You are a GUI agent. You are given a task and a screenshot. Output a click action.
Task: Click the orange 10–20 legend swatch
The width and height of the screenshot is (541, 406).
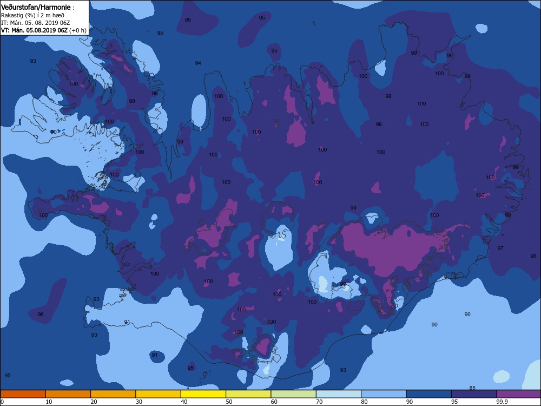tap(68, 394)
